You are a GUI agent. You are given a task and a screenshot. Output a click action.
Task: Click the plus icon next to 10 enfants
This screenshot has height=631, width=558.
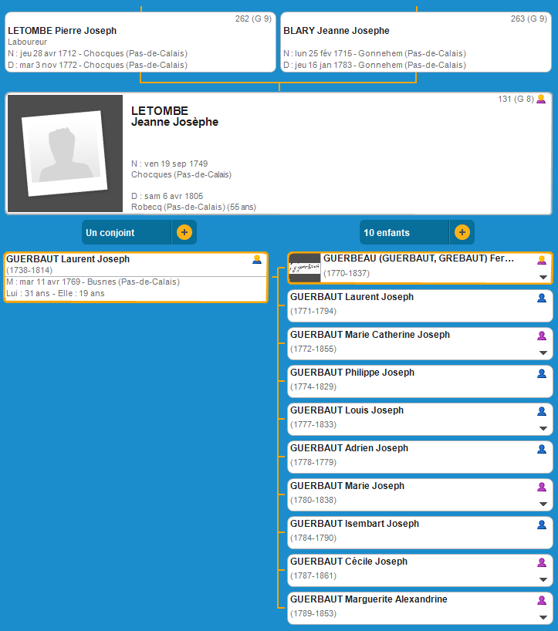[462, 232]
